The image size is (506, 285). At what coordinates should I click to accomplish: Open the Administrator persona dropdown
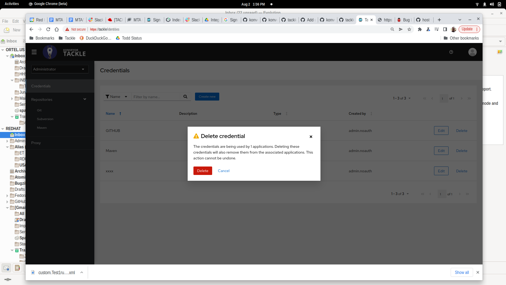(60, 69)
